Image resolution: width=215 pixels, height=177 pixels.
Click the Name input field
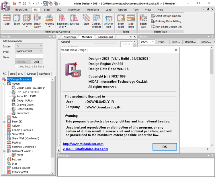[29, 57]
